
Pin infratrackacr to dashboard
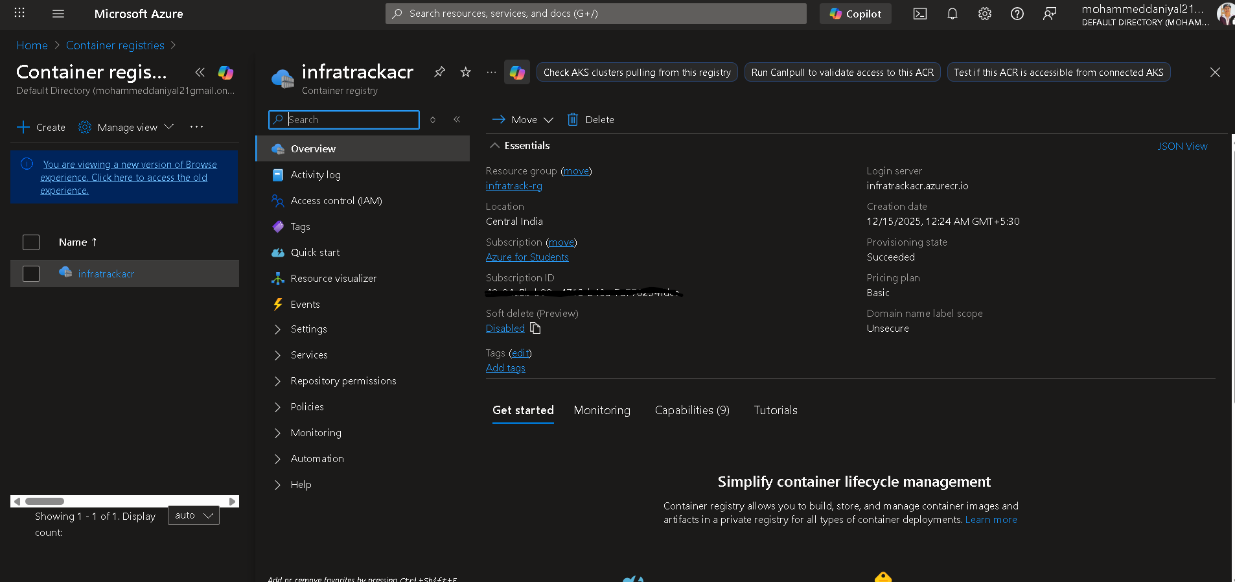click(439, 72)
